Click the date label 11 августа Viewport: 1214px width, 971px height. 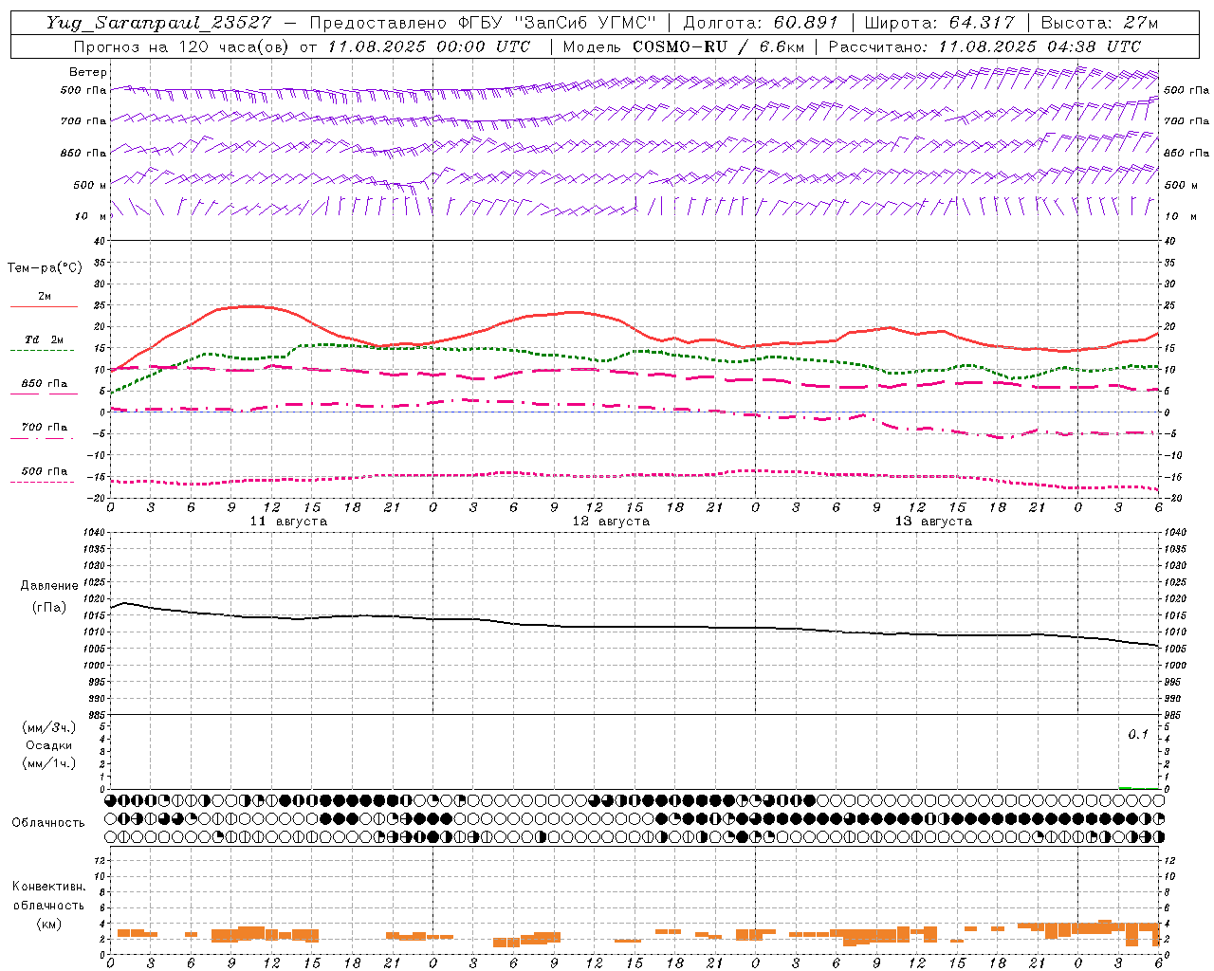point(288,522)
